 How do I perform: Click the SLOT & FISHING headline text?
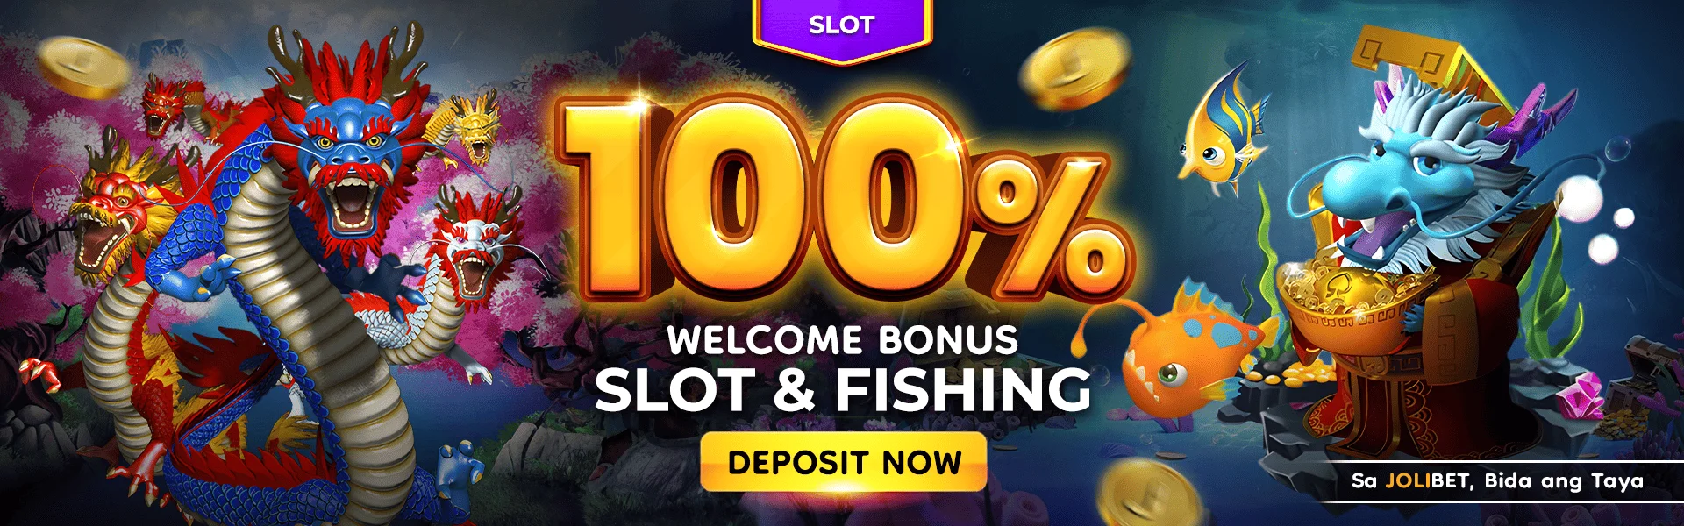pyautogui.click(x=843, y=390)
